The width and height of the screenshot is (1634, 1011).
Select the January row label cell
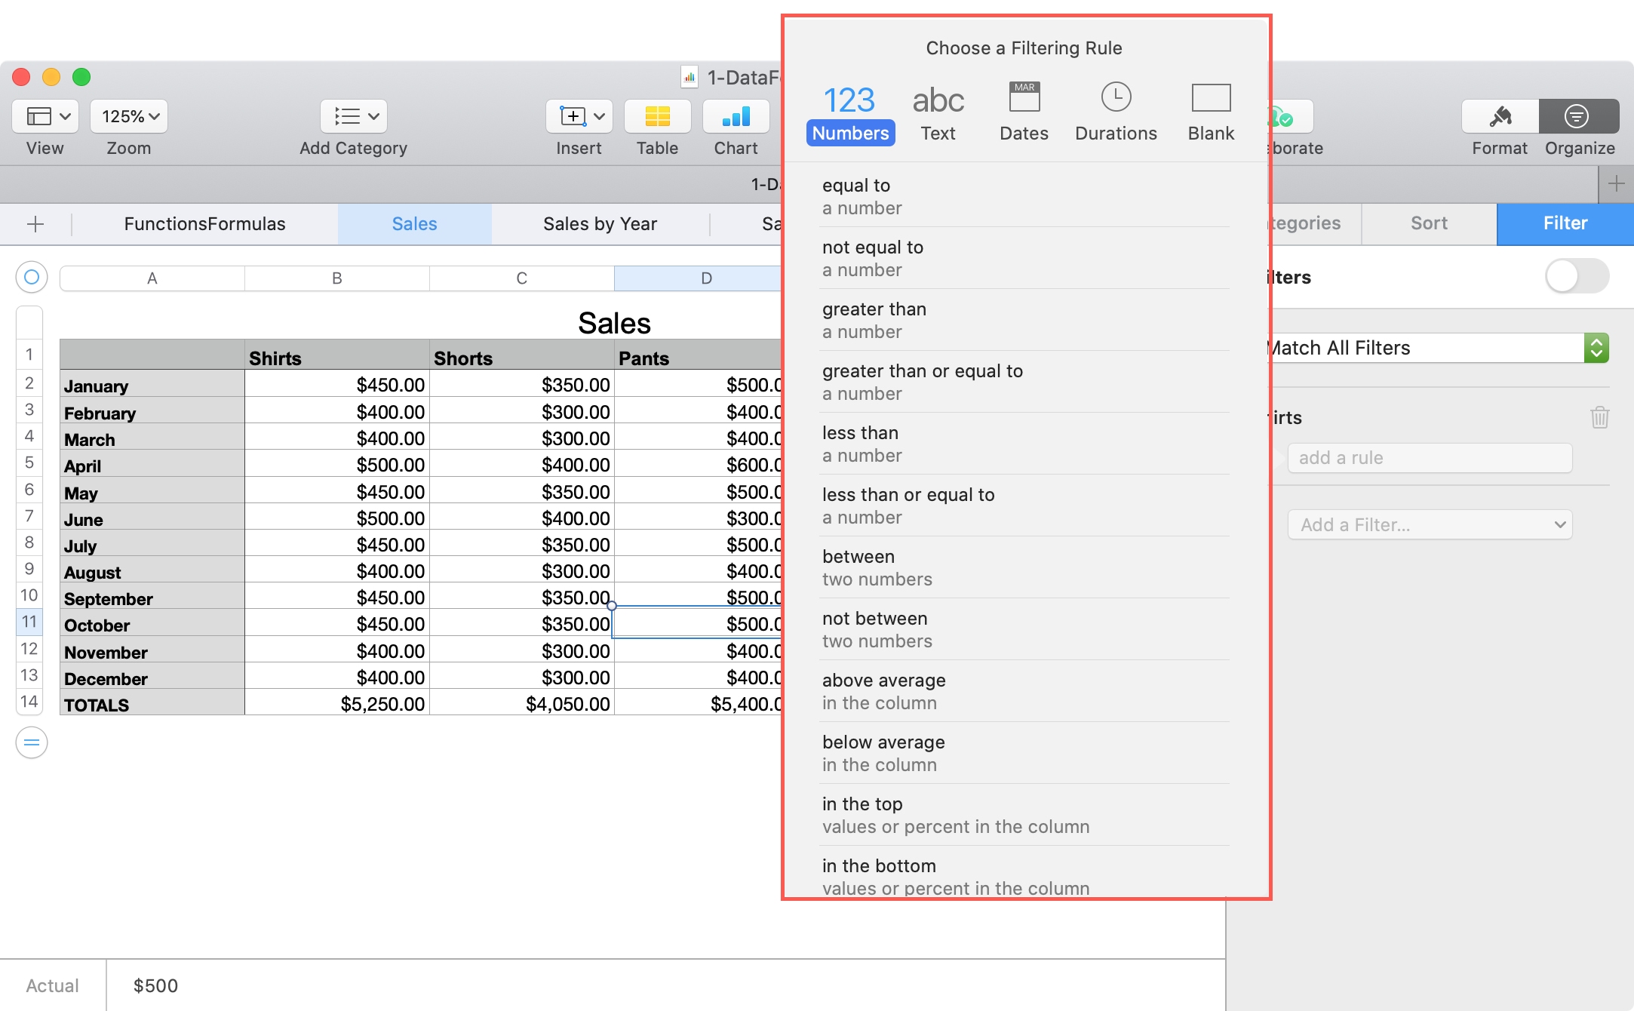152,383
